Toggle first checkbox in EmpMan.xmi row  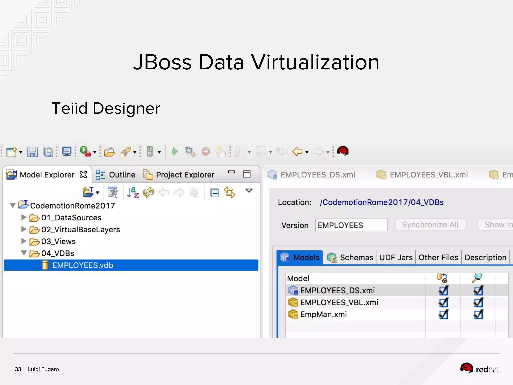click(443, 314)
